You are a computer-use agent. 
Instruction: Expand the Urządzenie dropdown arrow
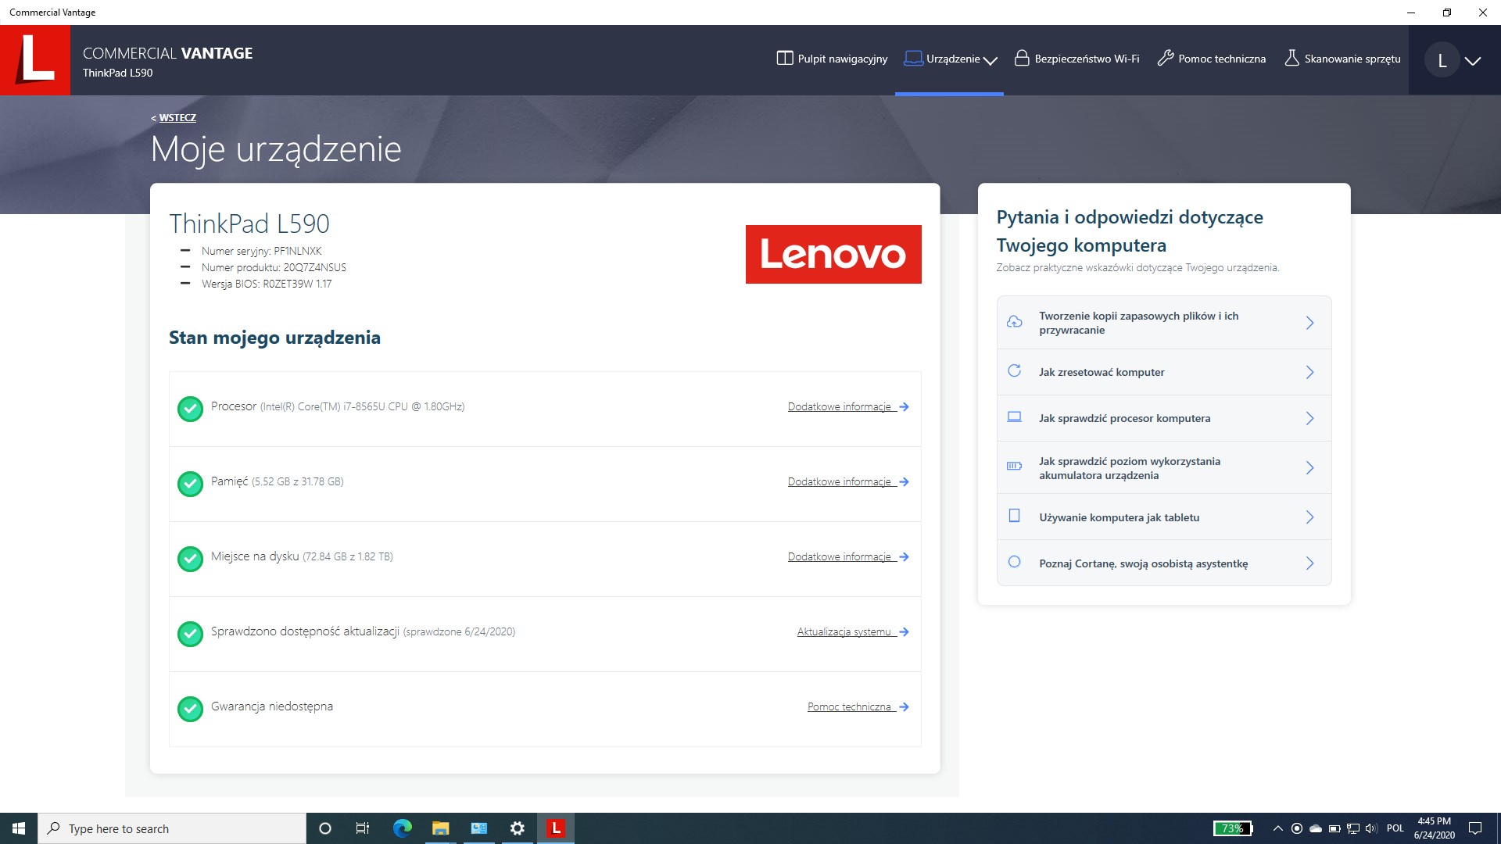pos(991,60)
